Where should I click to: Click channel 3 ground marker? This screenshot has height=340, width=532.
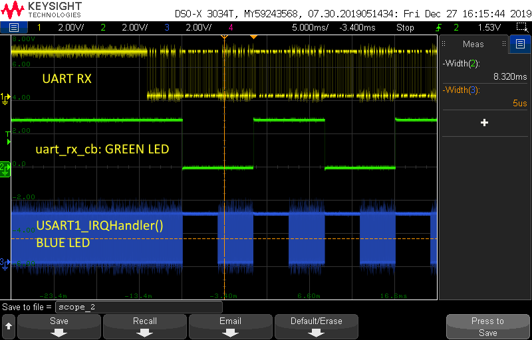(5, 263)
